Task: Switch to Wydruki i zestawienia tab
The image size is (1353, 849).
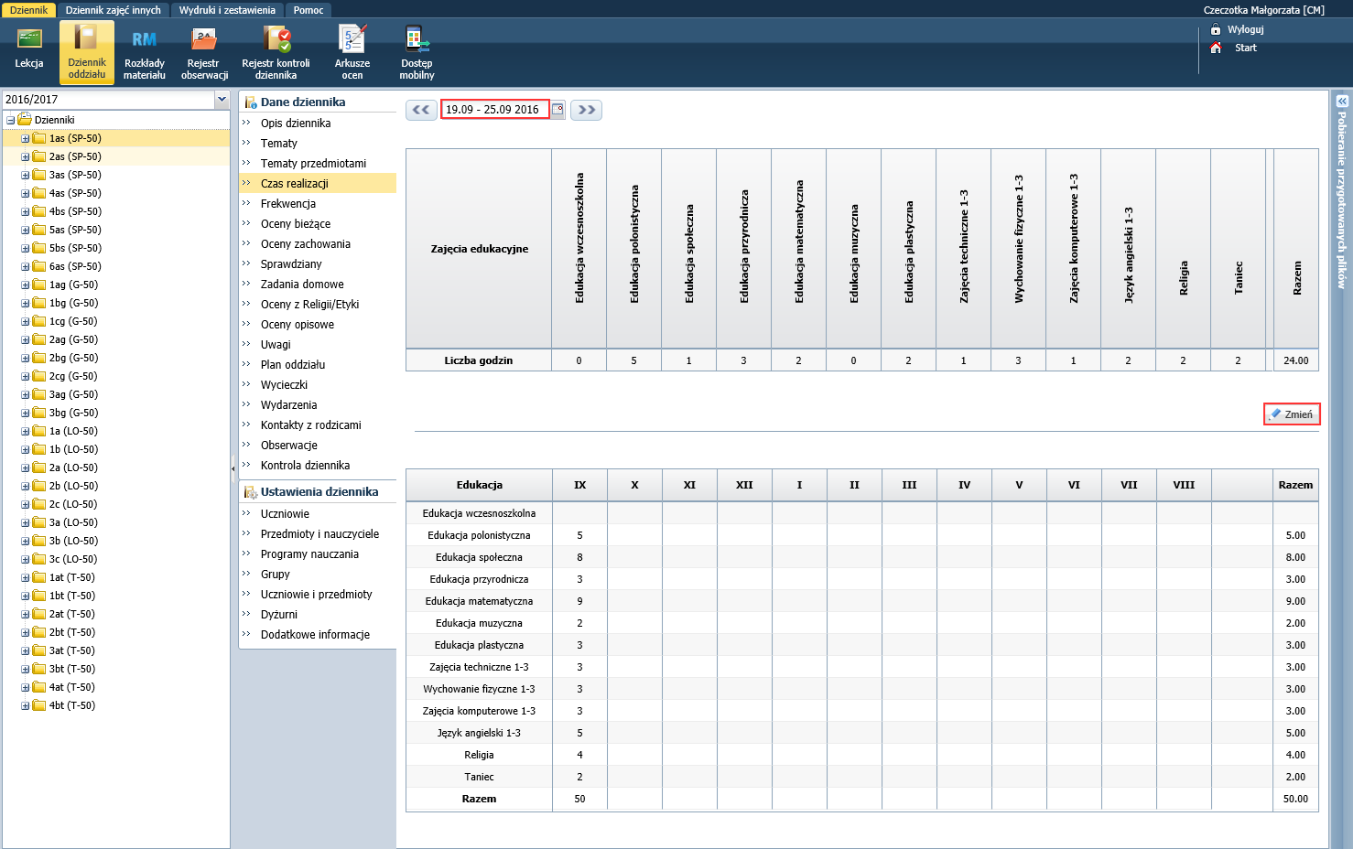Action: [227, 10]
